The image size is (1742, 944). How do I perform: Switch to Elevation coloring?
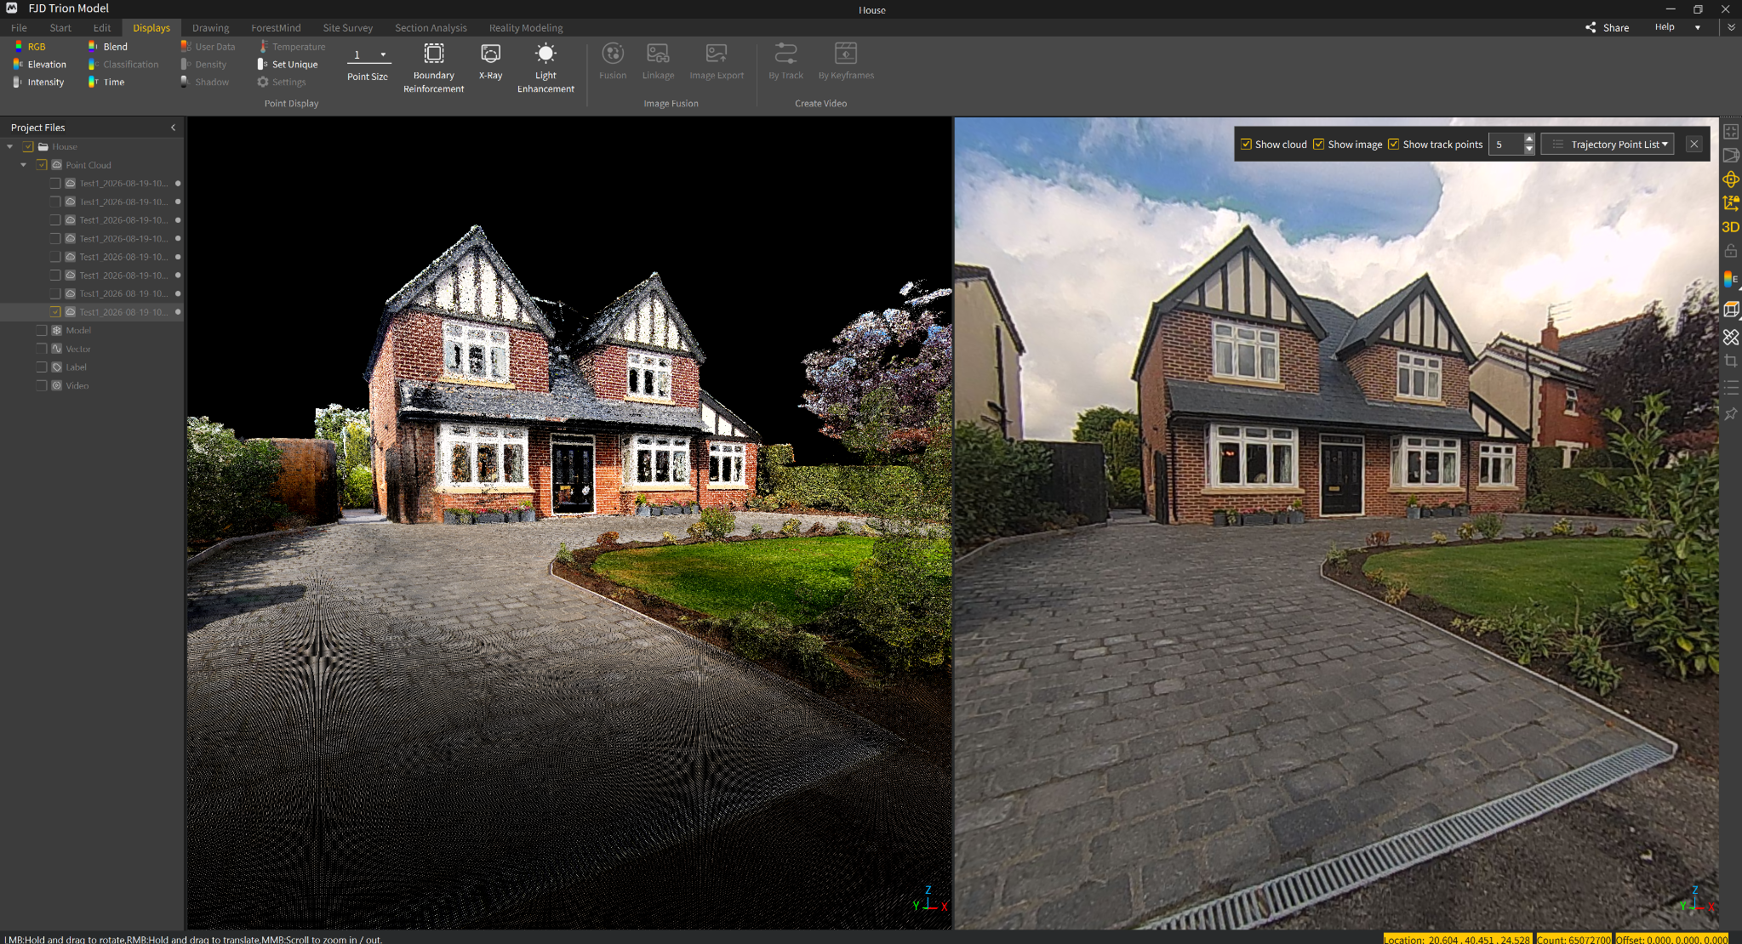pyautogui.click(x=40, y=65)
